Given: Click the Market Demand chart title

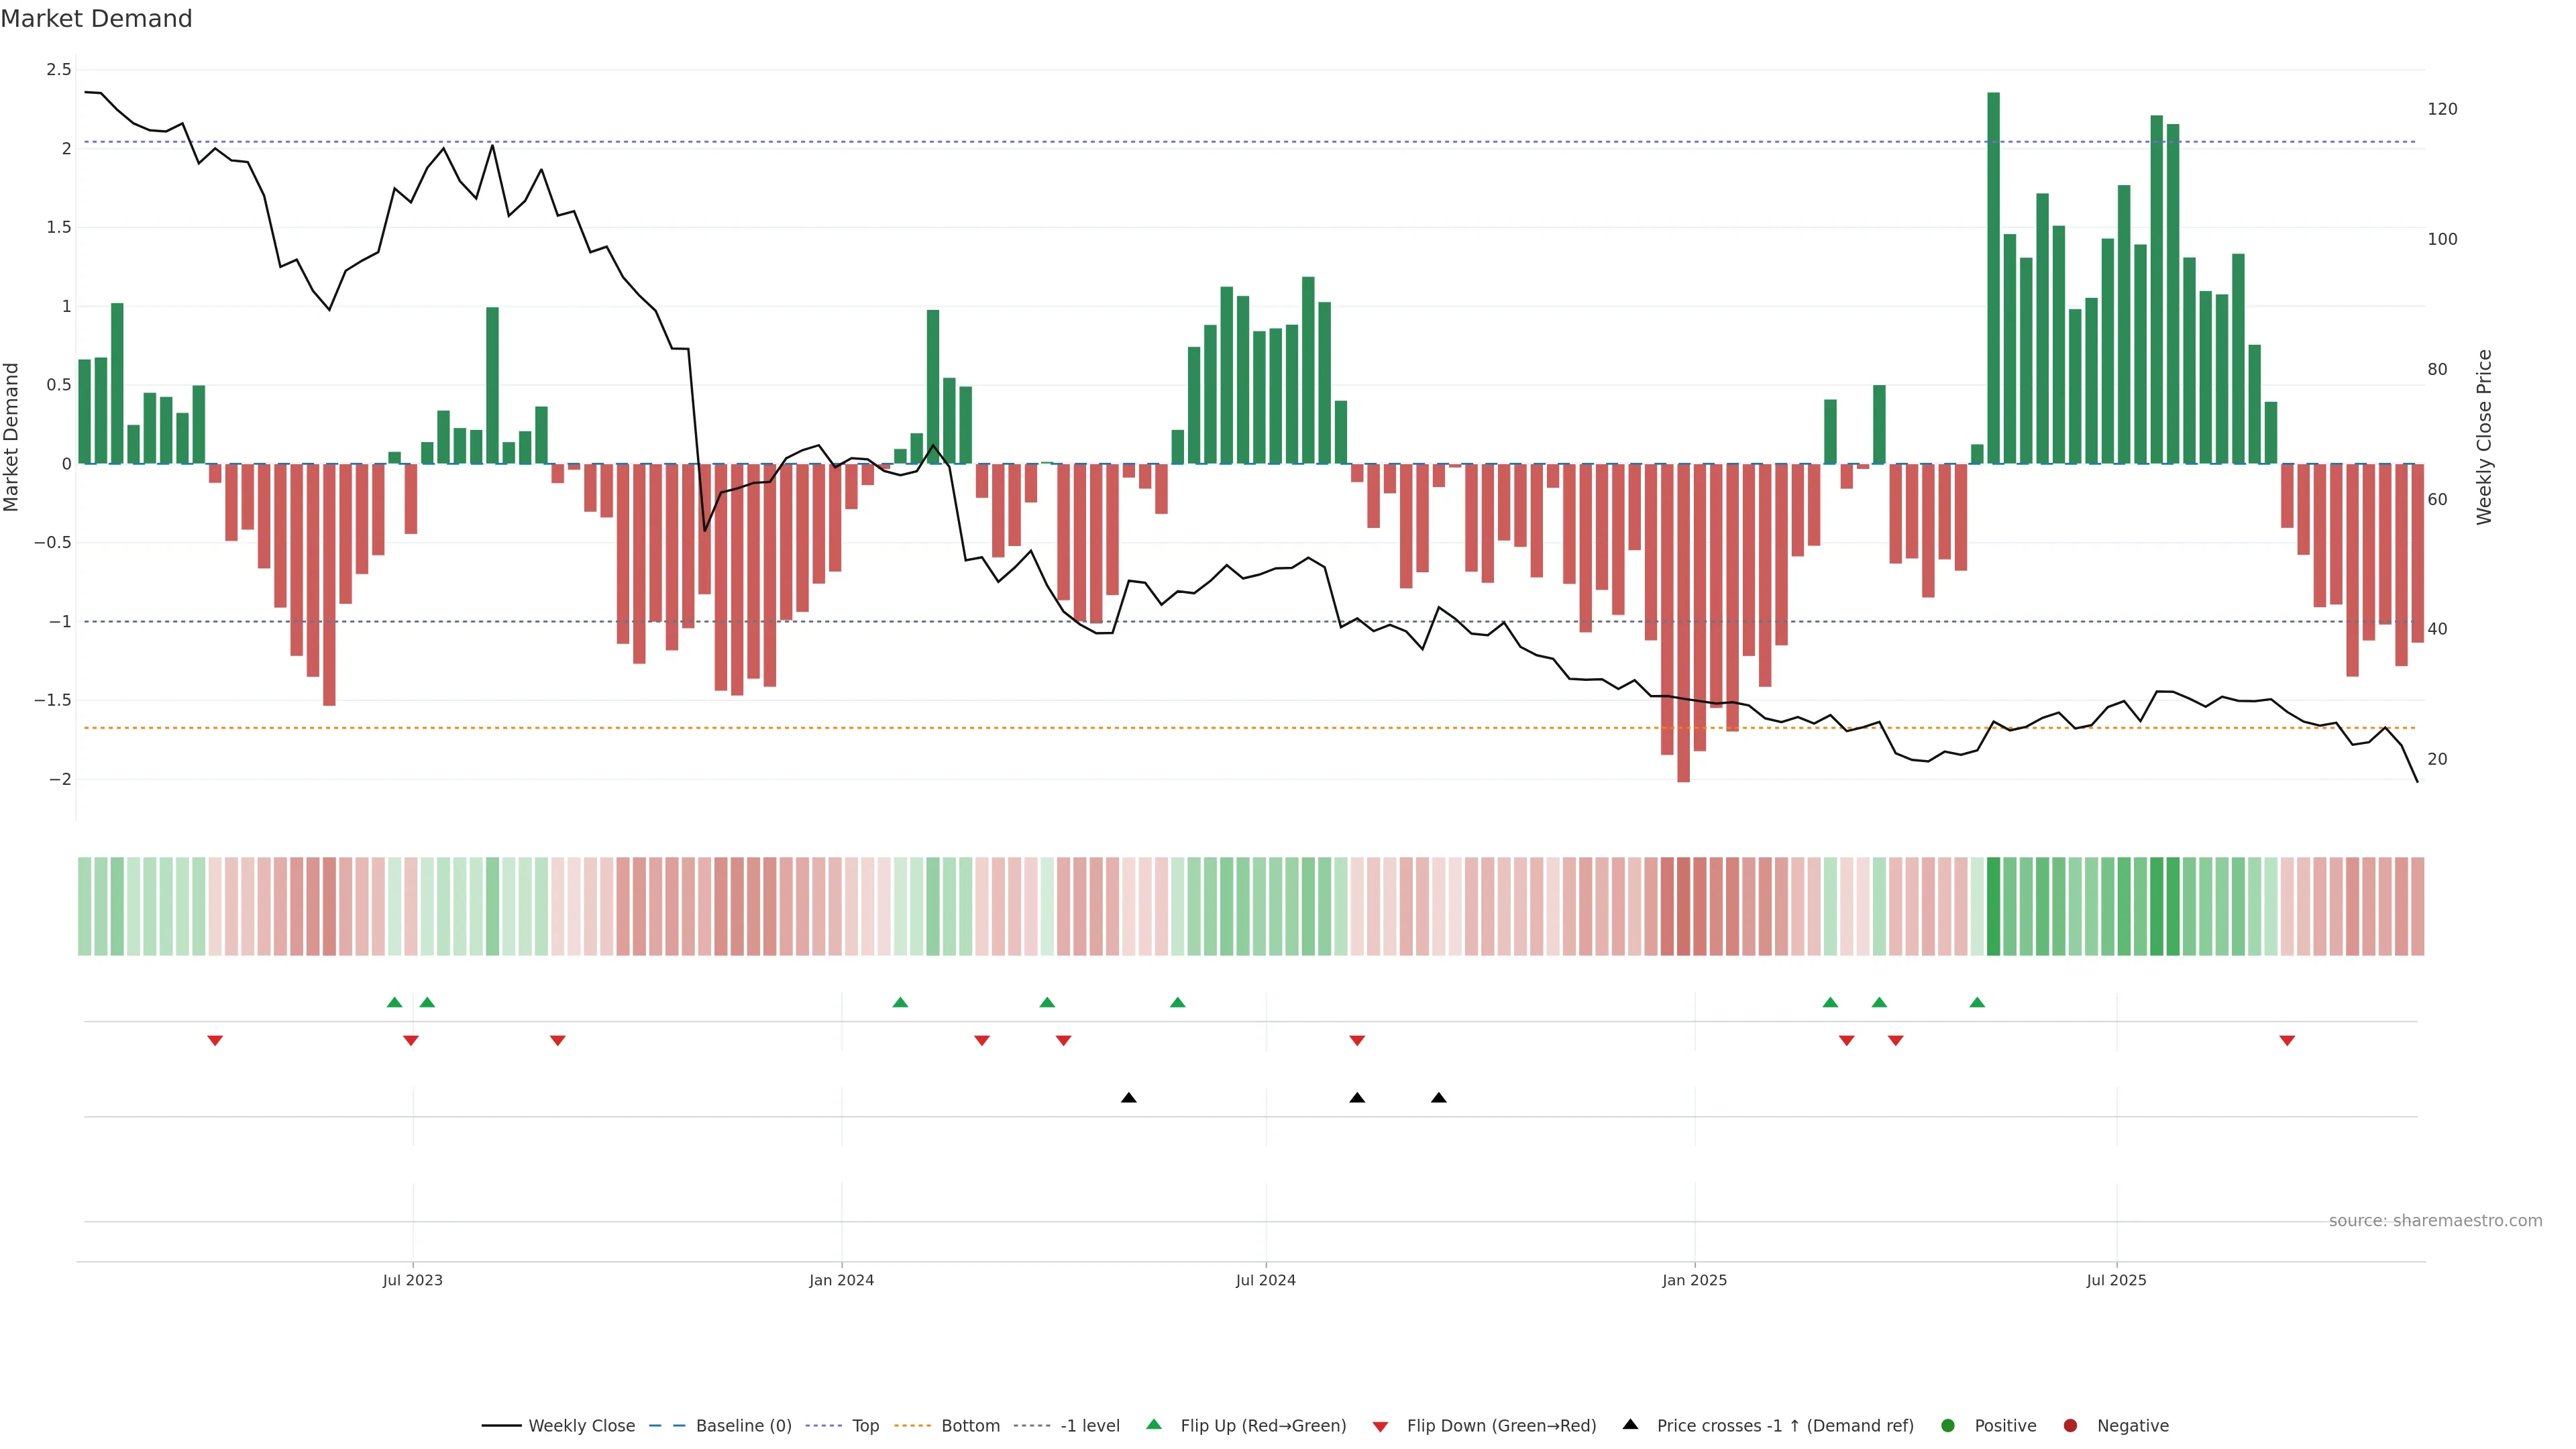Looking at the screenshot, I should (96, 19).
